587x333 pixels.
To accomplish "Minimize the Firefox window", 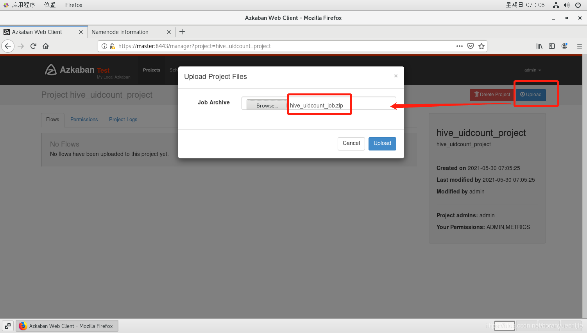I will click(553, 18).
